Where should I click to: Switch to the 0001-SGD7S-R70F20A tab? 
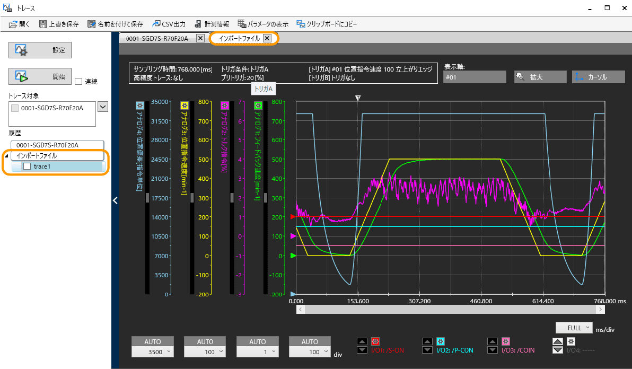coord(157,38)
